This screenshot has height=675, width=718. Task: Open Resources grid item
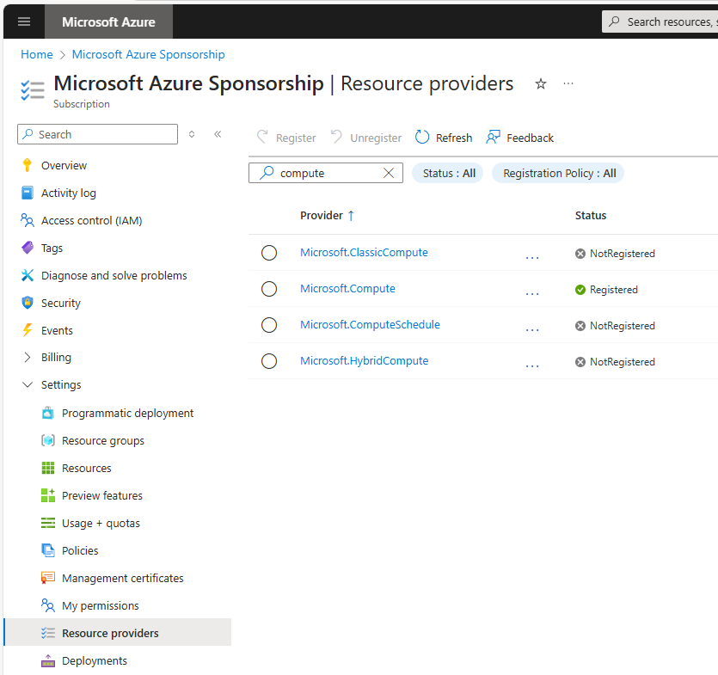[x=87, y=468]
